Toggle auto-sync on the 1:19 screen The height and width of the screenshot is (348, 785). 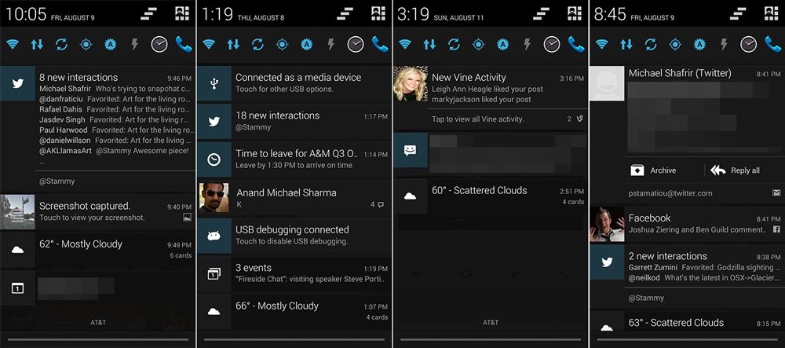257,45
